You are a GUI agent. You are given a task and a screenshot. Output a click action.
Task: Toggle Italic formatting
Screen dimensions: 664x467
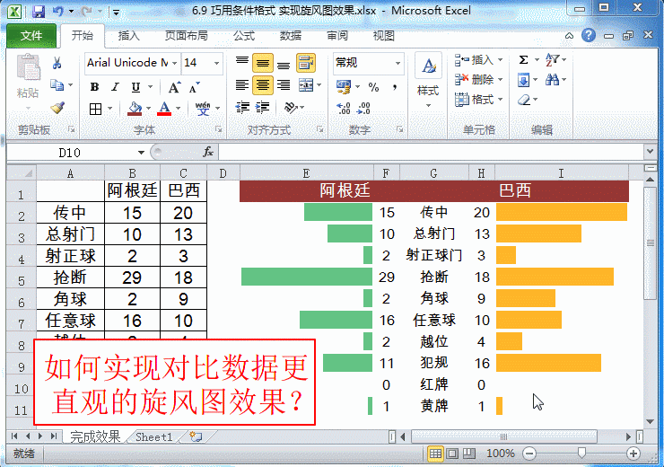115,87
